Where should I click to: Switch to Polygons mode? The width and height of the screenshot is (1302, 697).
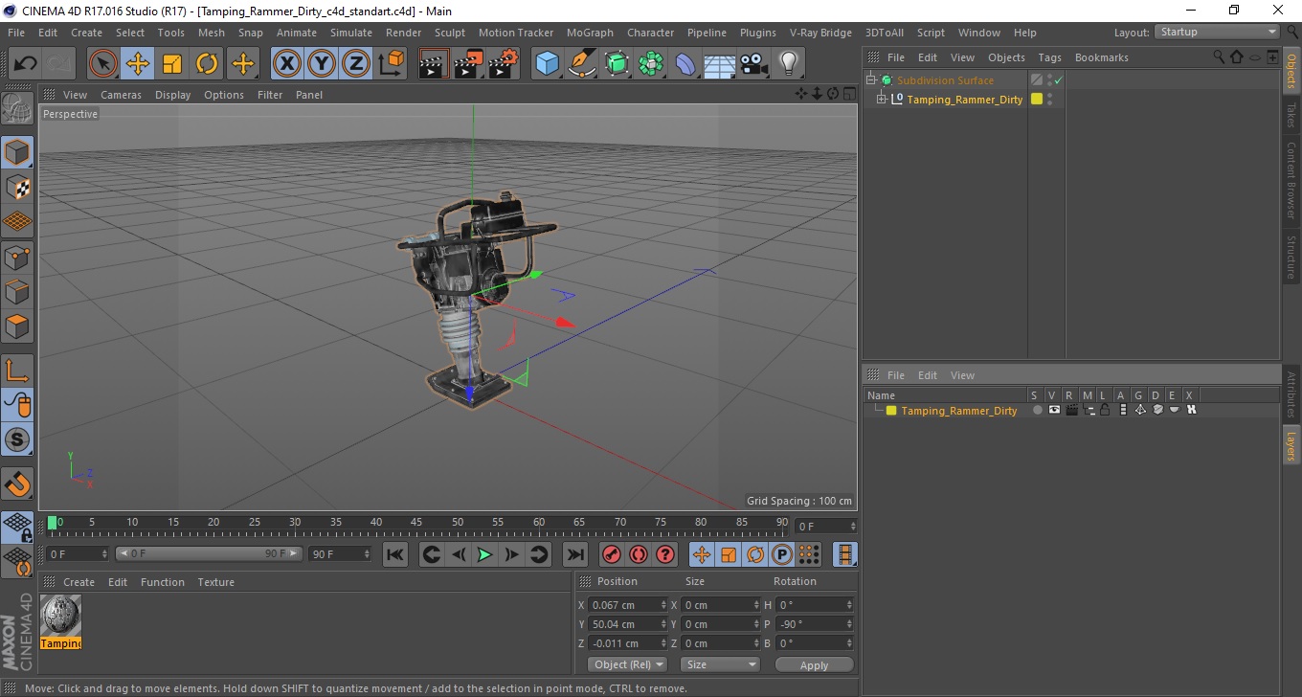click(x=17, y=326)
